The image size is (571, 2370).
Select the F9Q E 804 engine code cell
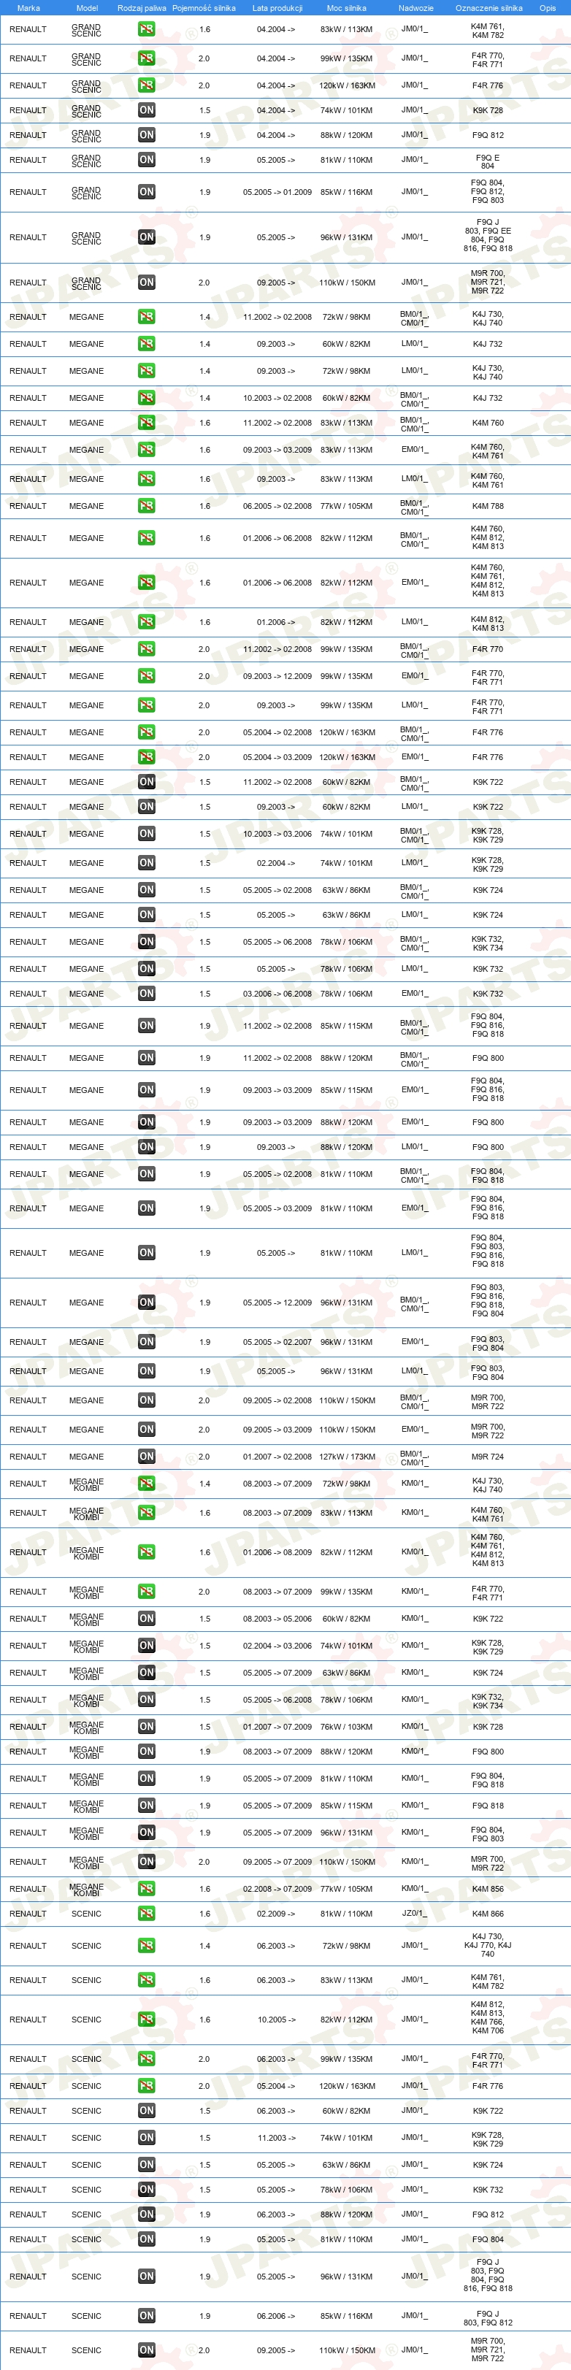pos(487,161)
